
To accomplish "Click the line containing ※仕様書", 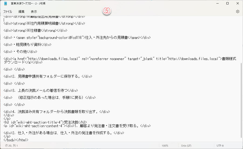I will tap(35, 31).
